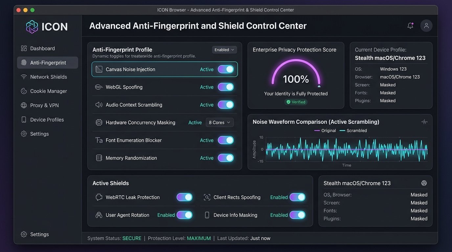
Task: Open Settings below Device Profiles
Action: [x=48, y=134]
